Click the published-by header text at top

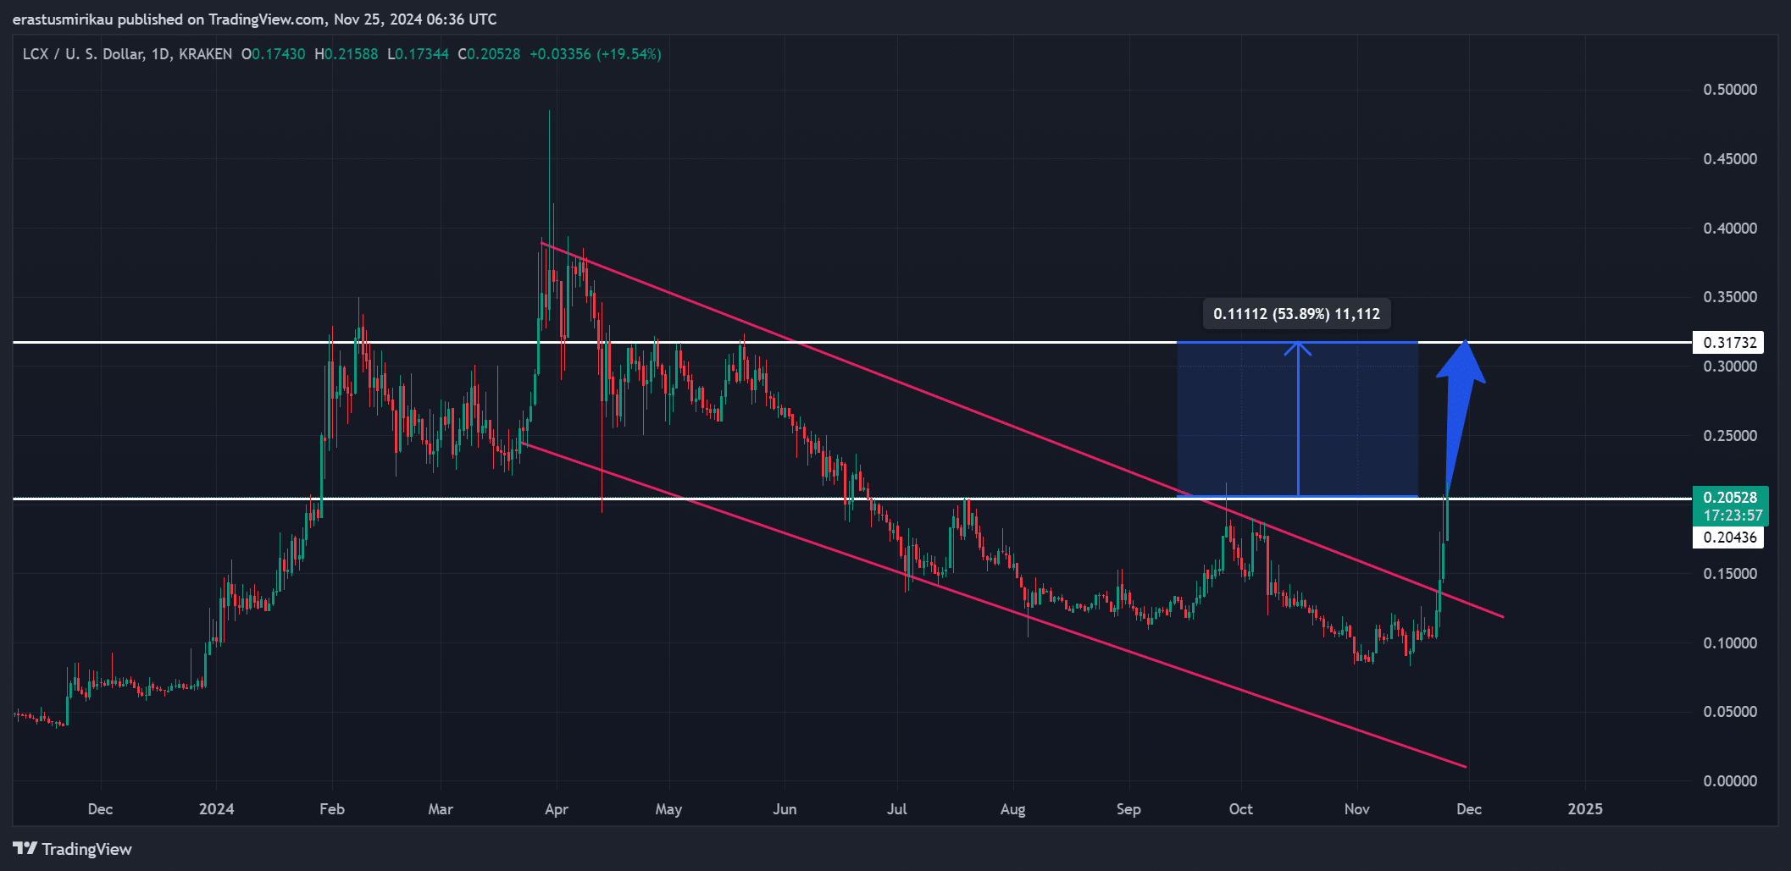255,19
